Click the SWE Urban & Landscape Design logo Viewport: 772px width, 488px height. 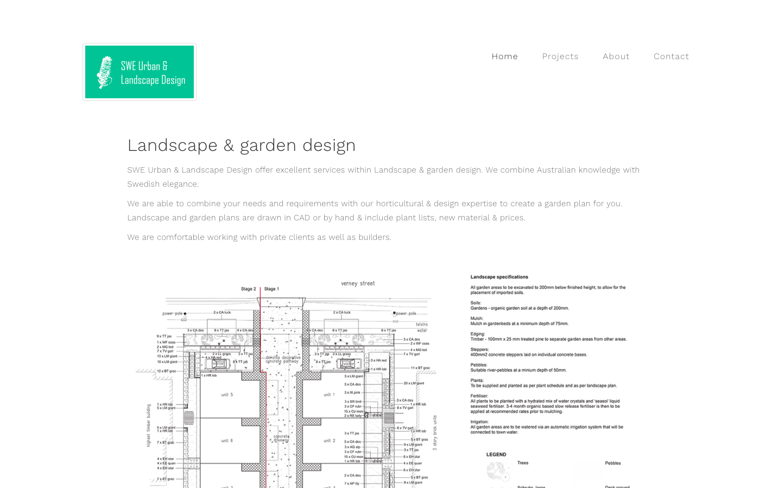140,72
